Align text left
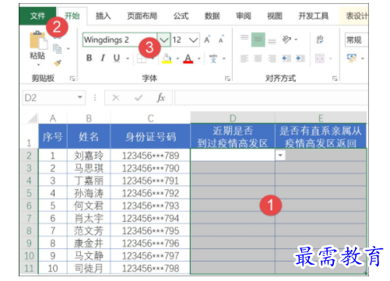 [x=244, y=58]
